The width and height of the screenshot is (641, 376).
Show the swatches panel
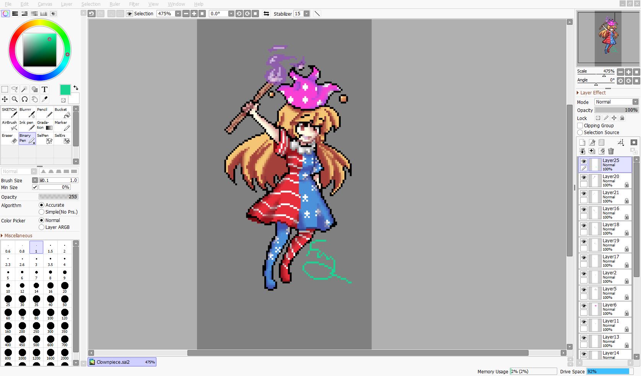click(44, 13)
